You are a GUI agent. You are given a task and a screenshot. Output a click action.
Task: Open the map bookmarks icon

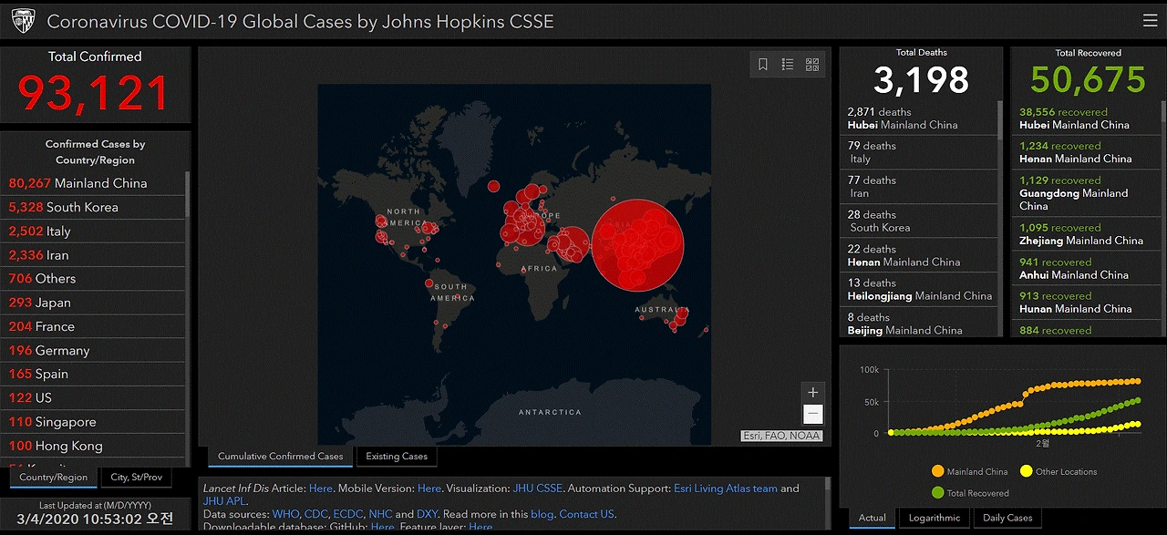click(763, 64)
